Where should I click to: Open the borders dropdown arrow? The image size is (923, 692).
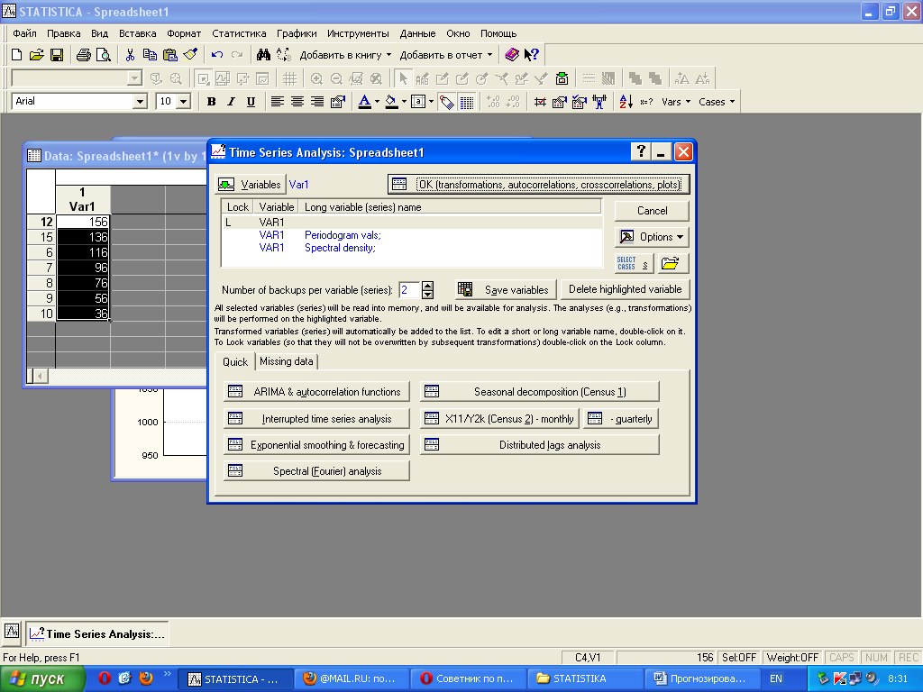coord(431,102)
